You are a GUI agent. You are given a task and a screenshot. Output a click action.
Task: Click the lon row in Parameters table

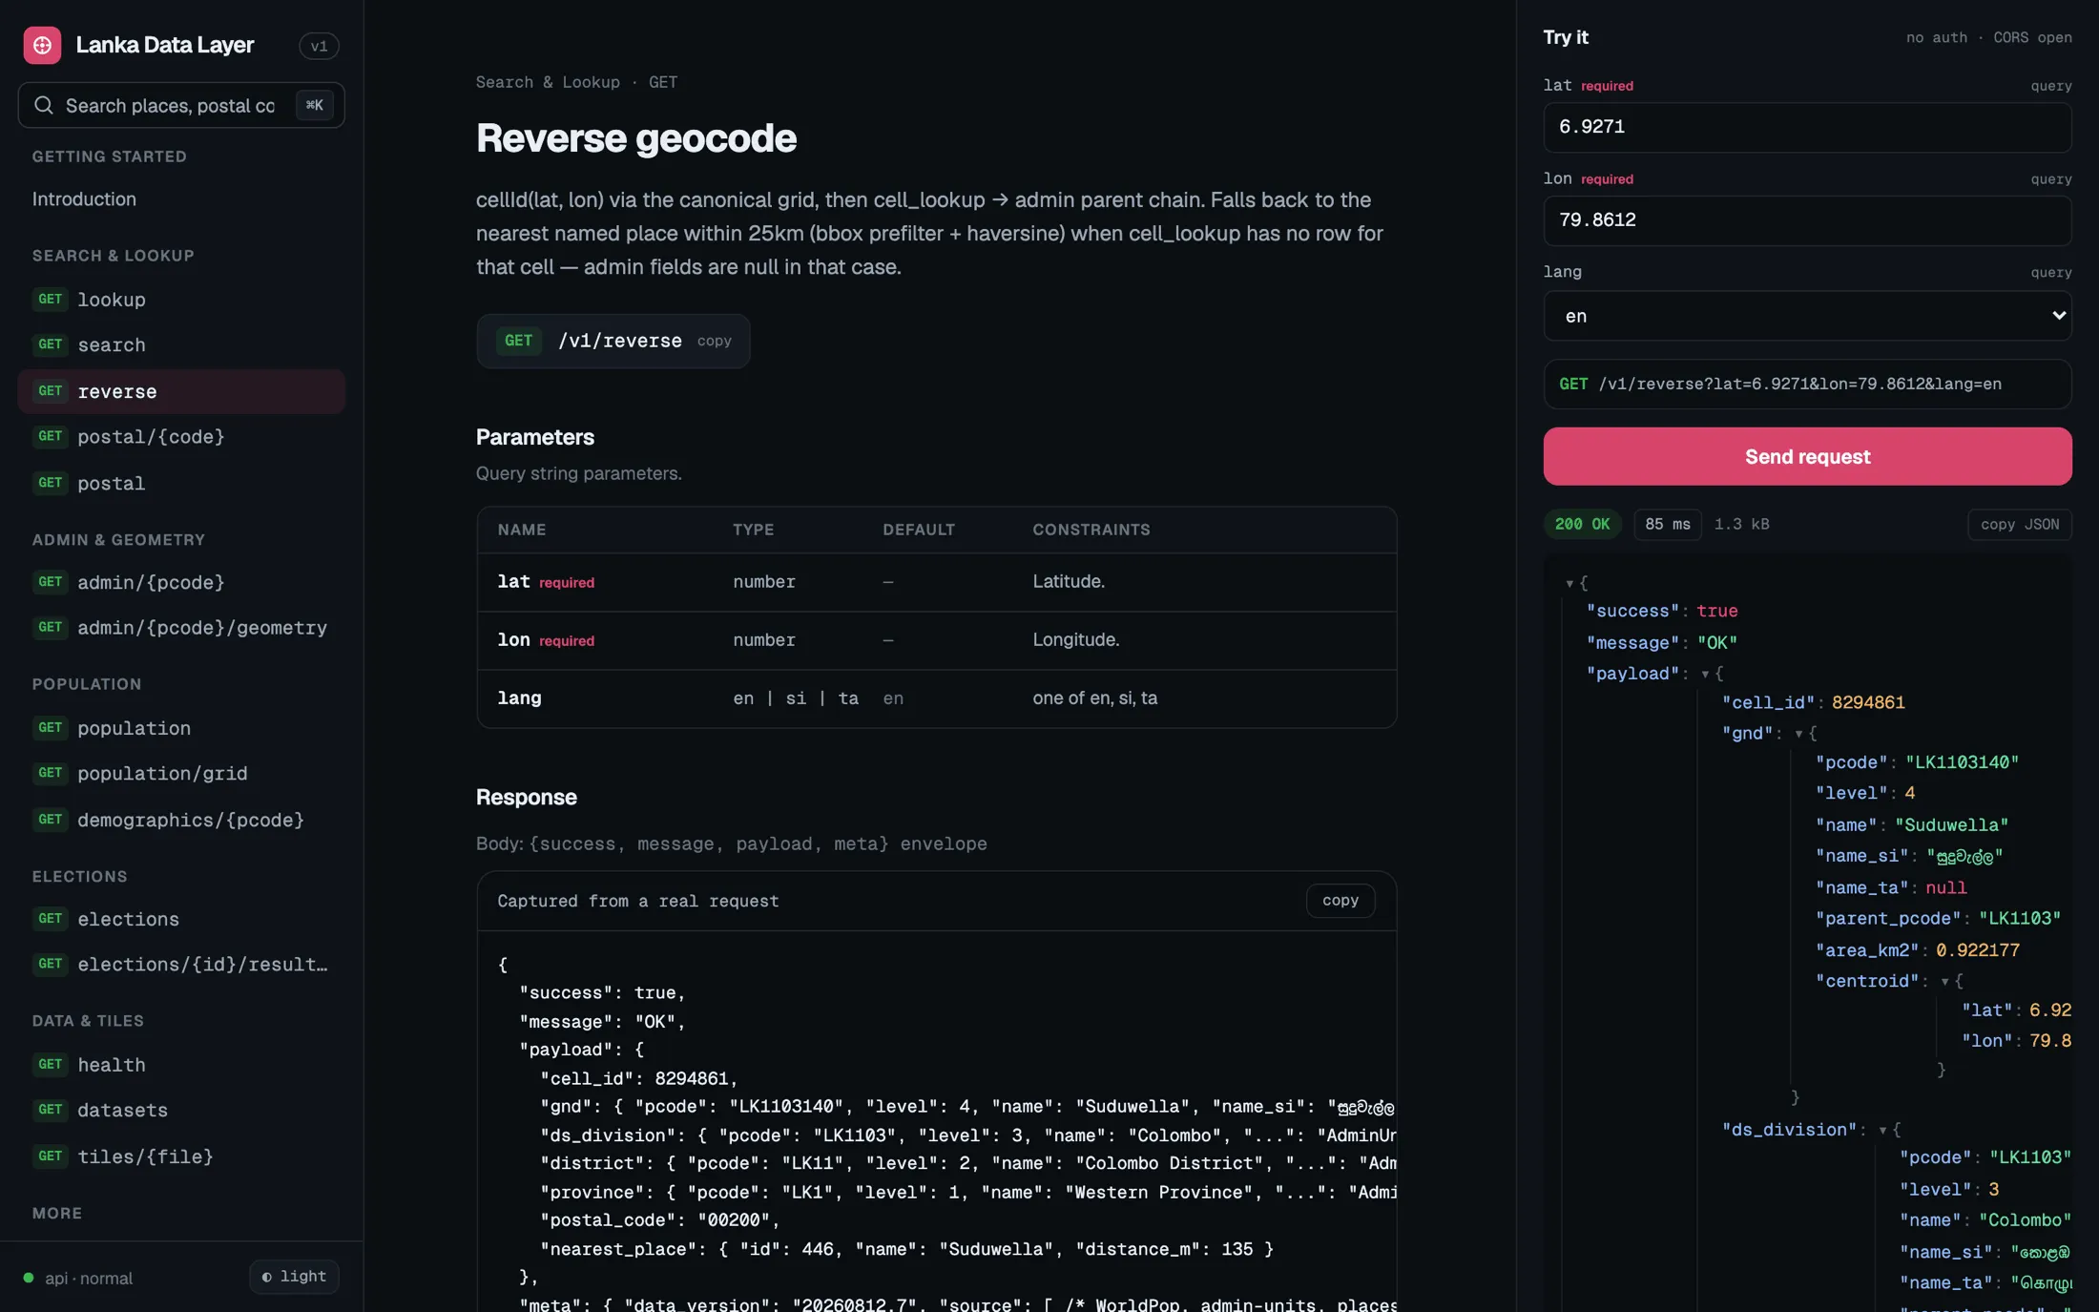[x=937, y=640]
